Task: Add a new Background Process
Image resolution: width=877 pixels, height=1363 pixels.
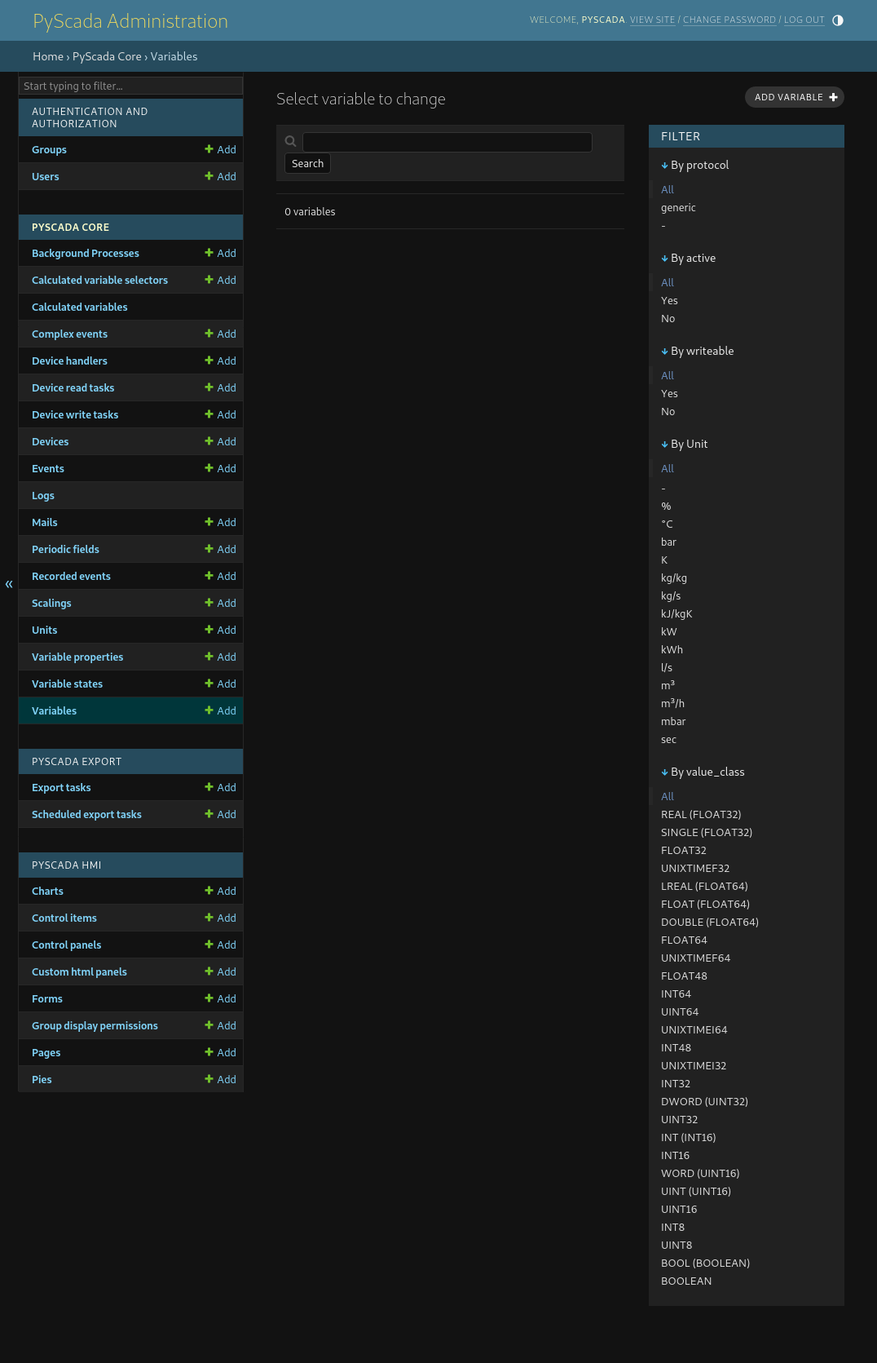Action: [x=220, y=253]
